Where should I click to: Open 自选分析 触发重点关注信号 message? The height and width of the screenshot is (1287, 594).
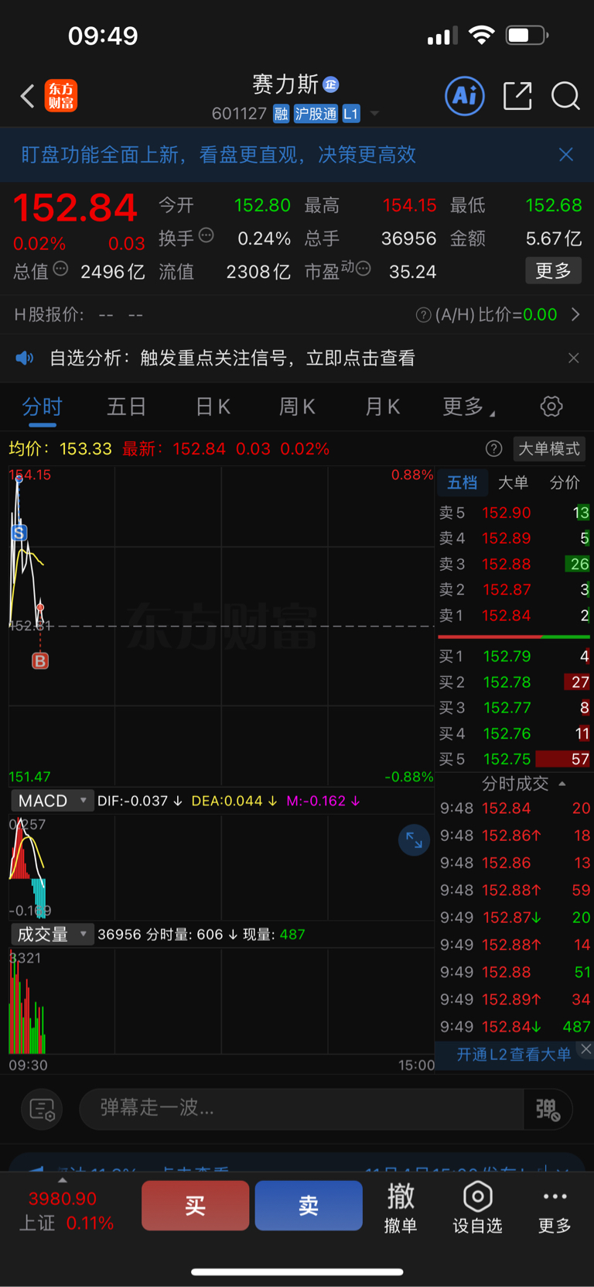pos(232,358)
